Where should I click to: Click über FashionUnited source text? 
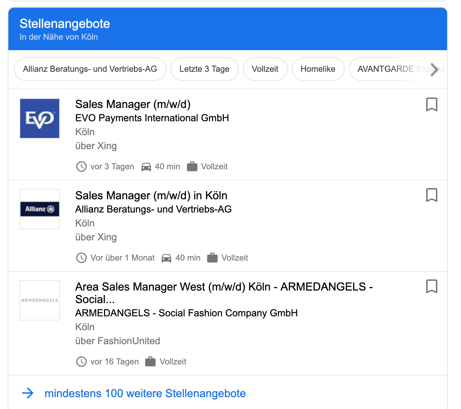point(118,341)
